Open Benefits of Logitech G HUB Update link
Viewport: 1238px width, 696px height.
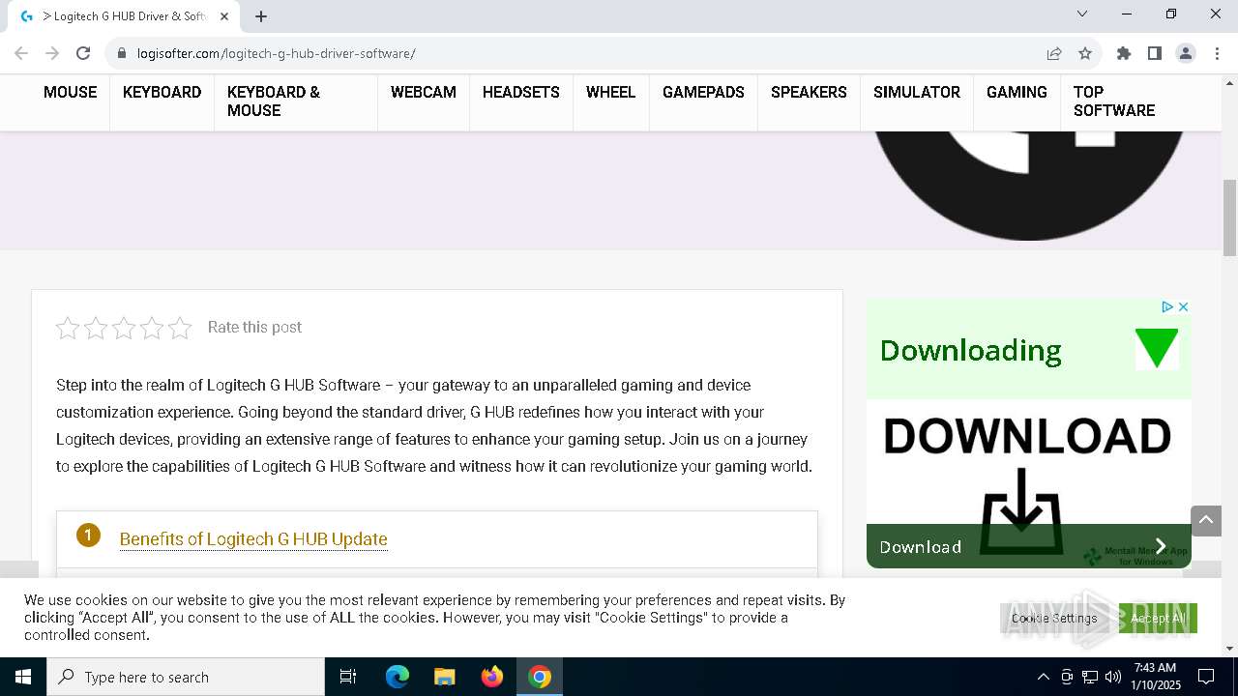(x=253, y=539)
